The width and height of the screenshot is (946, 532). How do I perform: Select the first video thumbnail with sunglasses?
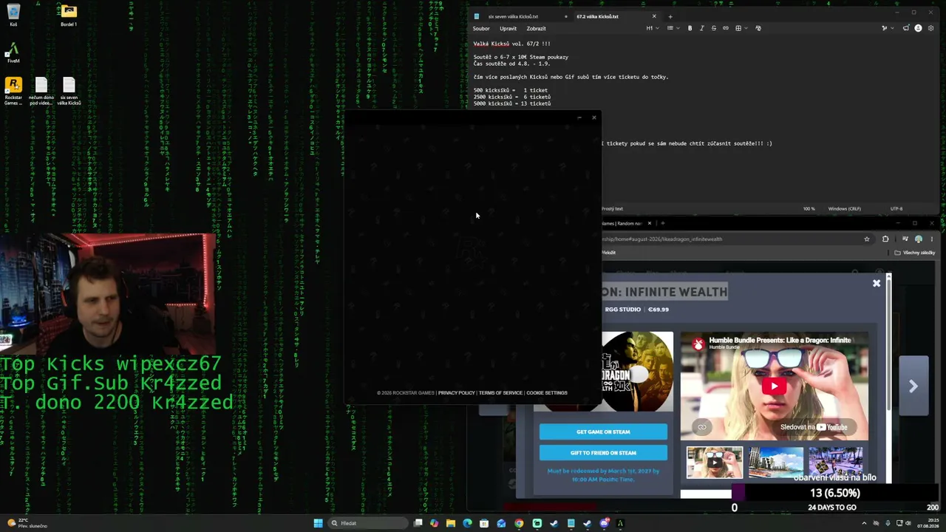[x=715, y=463]
